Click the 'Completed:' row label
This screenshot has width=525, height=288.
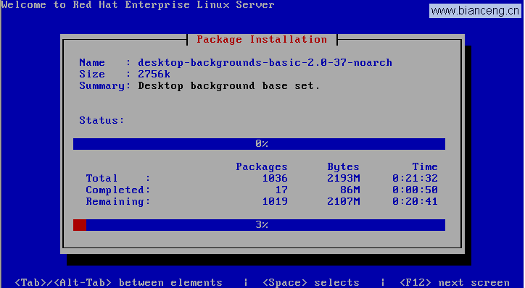(118, 190)
